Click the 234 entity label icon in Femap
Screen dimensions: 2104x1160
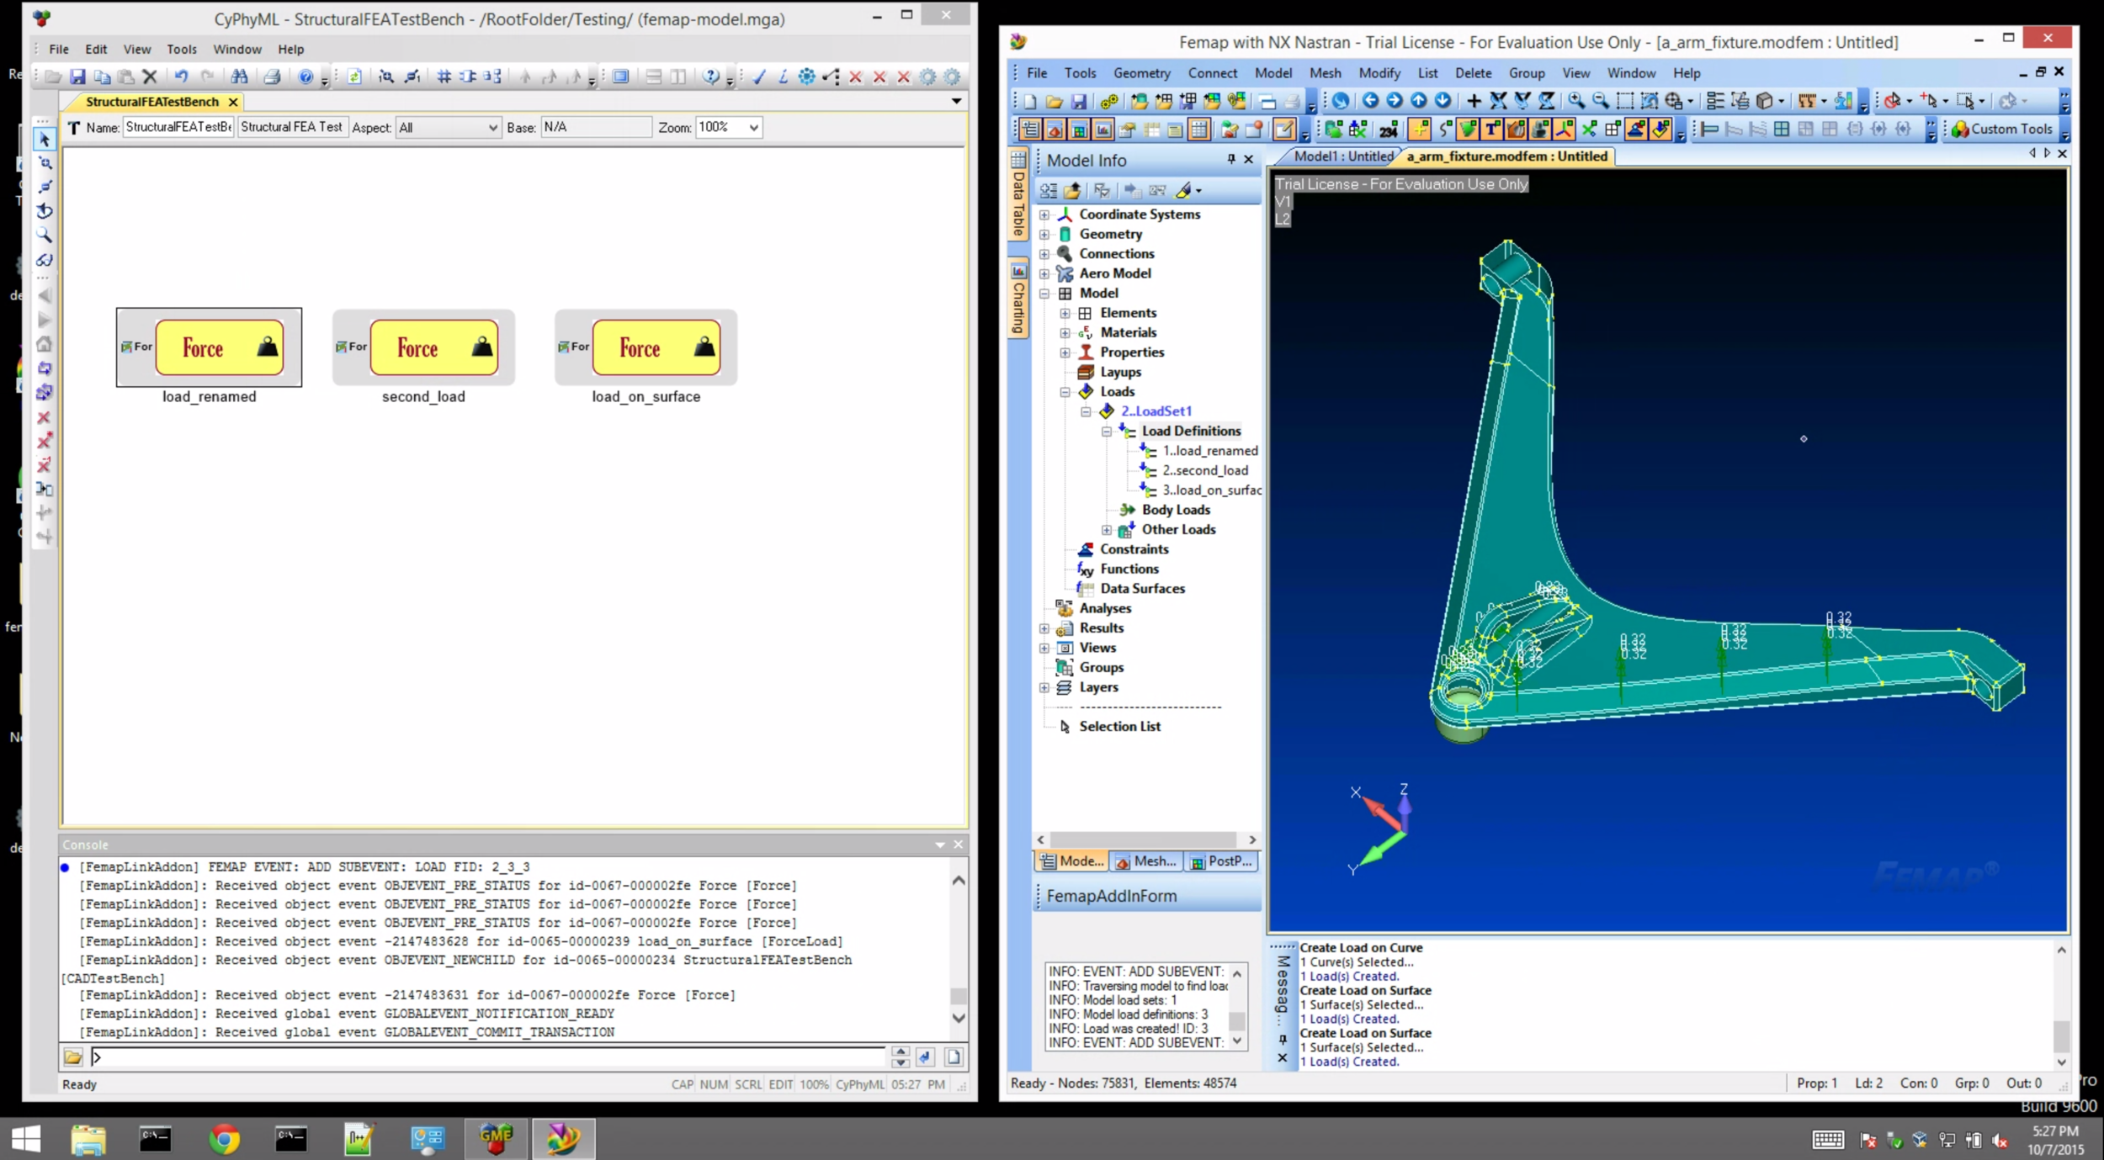coord(1389,129)
